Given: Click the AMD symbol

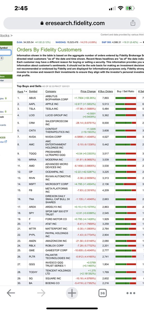Looking at the screenshot, I should pyautogui.click(x=32, y=166).
